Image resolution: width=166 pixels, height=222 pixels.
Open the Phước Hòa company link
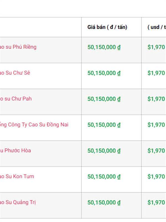pyautogui.click(x=15, y=150)
